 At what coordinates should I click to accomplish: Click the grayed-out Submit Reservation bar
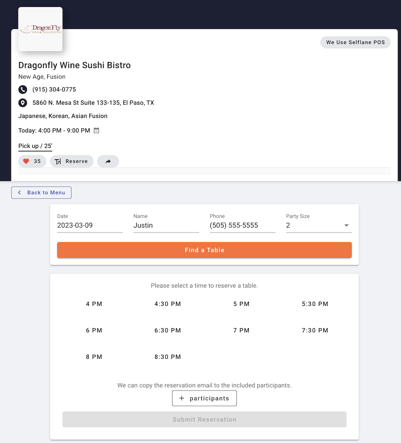click(204, 419)
